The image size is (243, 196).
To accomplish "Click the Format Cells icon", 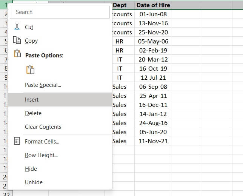I will click(x=17, y=141).
